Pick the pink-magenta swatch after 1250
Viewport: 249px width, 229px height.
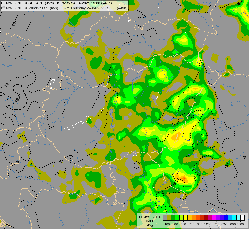(210, 218)
